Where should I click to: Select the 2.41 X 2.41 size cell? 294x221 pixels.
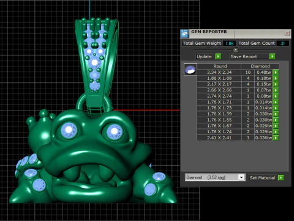pos(219,138)
